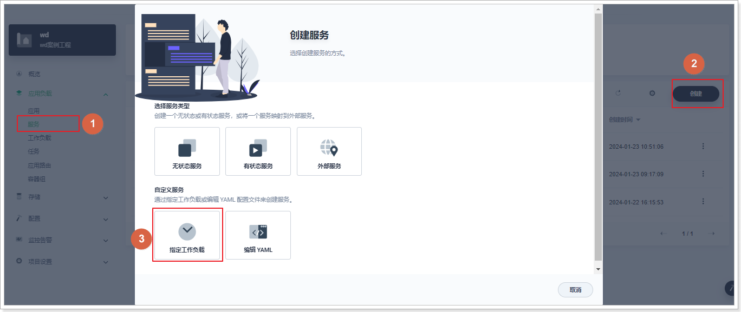This screenshot has width=741, height=312.
Task: Go to the next page arrow
Action: tap(712, 234)
